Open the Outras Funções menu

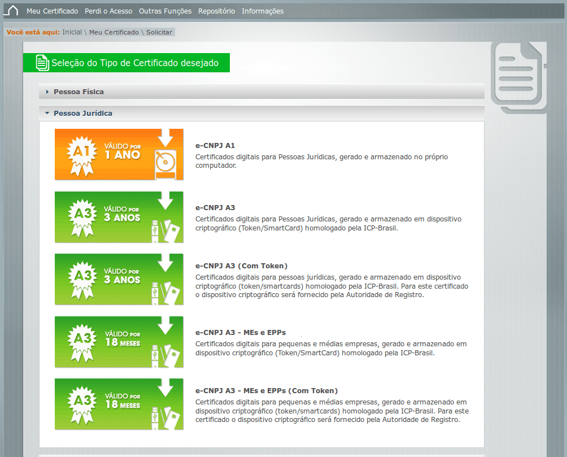coord(165,11)
